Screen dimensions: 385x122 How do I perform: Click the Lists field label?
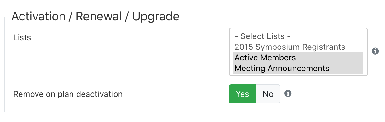point(22,37)
